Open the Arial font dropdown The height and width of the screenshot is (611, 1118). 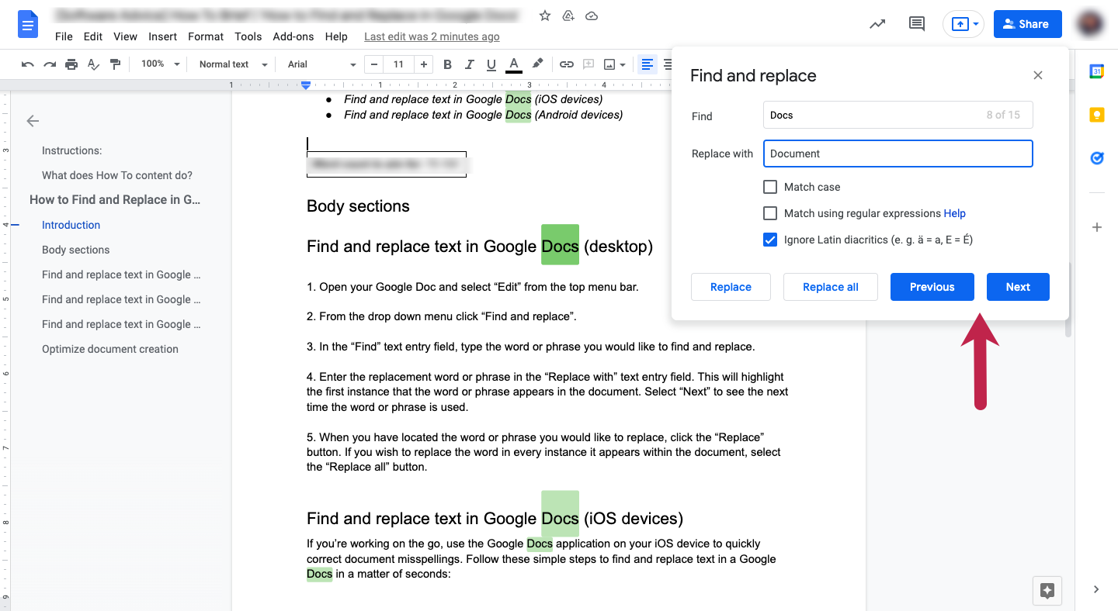click(x=321, y=64)
